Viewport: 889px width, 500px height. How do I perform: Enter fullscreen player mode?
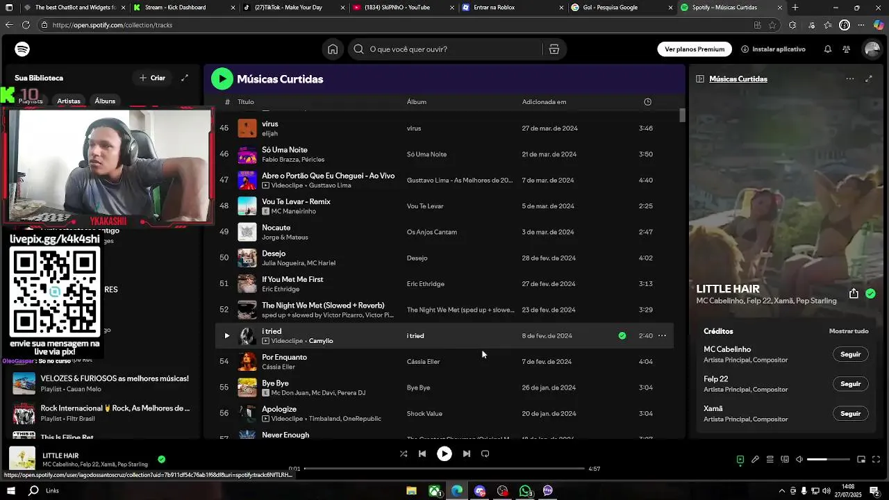[876, 460]
